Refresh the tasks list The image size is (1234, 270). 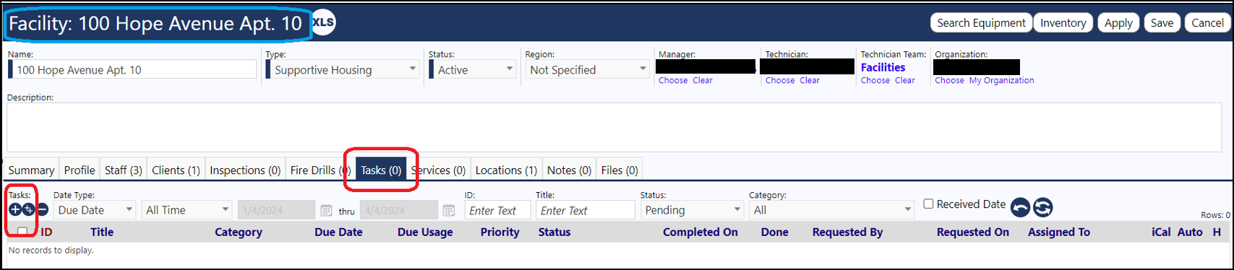(1042, 208)
